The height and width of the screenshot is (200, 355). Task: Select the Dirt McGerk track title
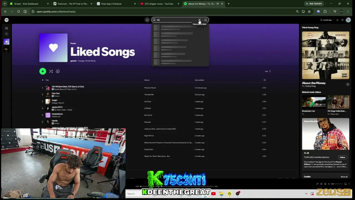point(68,87)
